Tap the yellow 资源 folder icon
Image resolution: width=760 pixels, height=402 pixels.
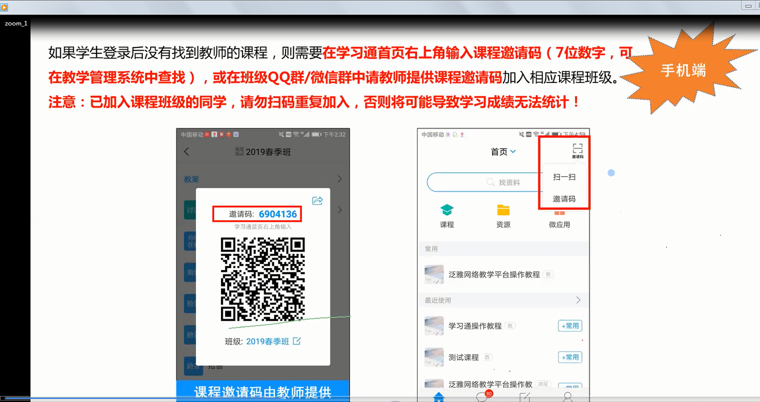click(503, 210)
